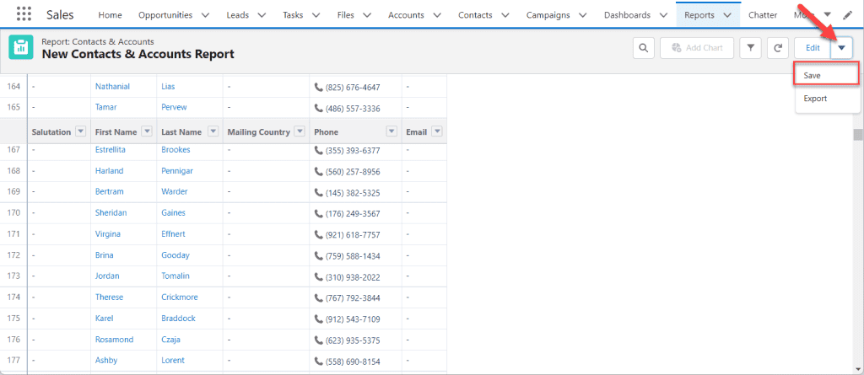
Task: Click the phone icon next to (310) 938-2022
Action: tap(318, 277)
